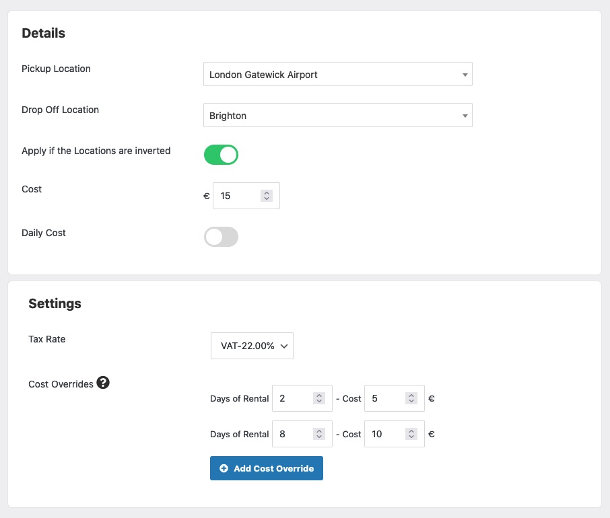
Task: Click the Cost Overrides label text
Action: (61, 384)
